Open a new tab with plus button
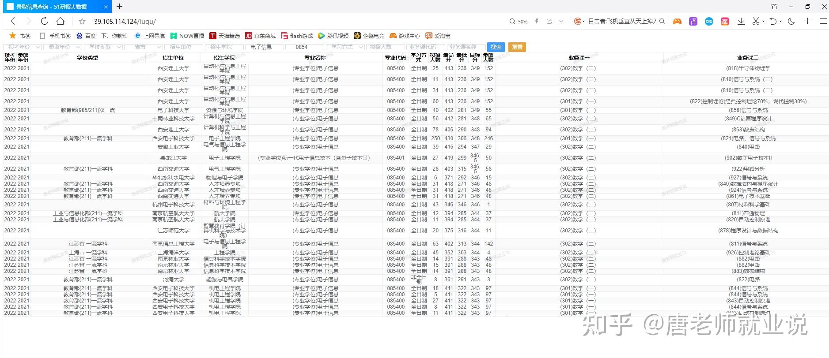Viewport: 829px width, 358px height. [119, 7]
